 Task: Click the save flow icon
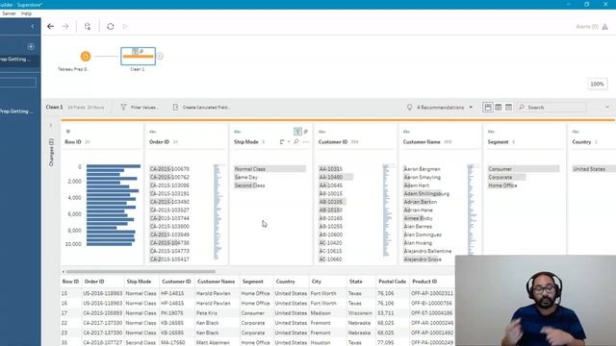pyautogui.click(x=88, y=26)
